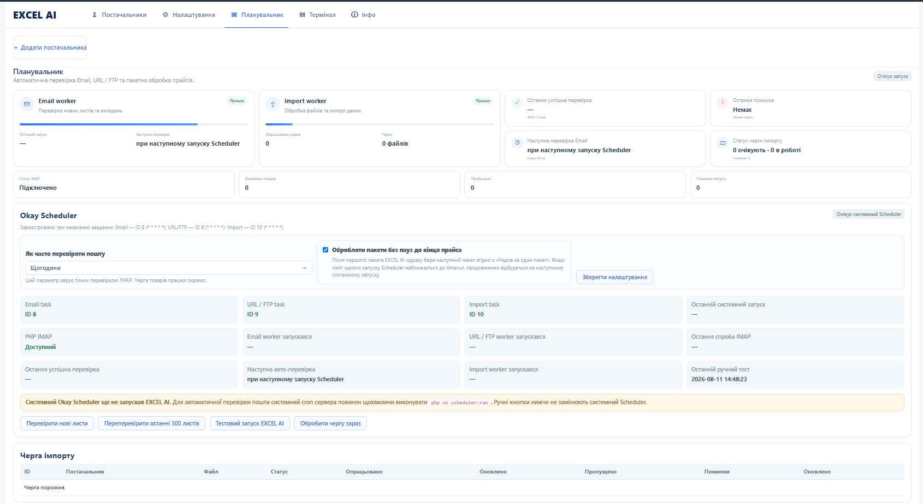Click the Статус column header
The width and height of the screenshot is (923, 504).
coord(279,472)
